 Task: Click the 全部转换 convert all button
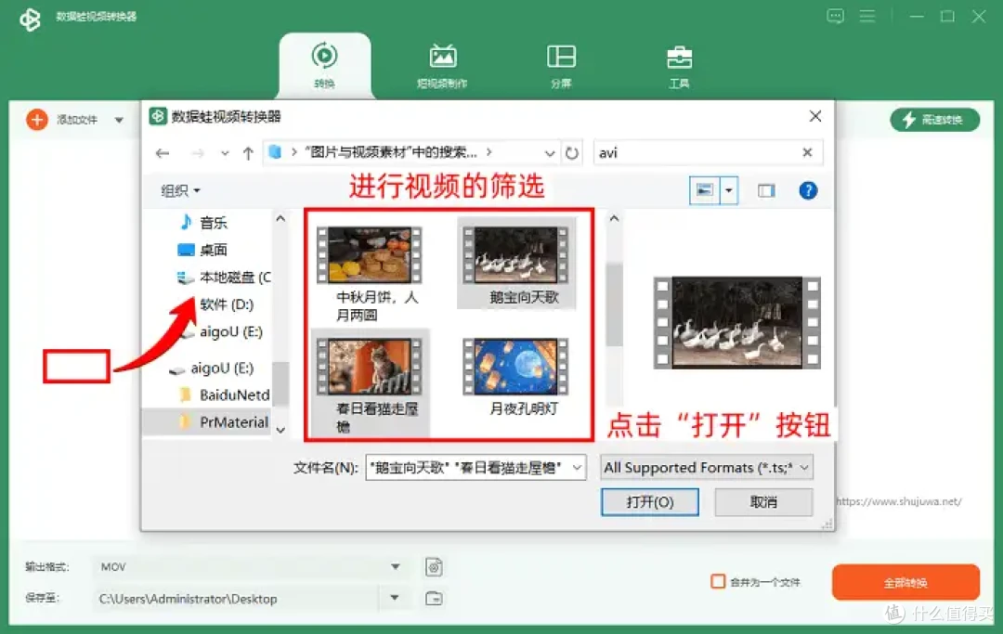[905, 582]
